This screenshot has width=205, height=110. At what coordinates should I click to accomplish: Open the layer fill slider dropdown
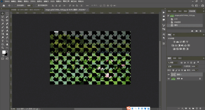[x=197, y=70]
